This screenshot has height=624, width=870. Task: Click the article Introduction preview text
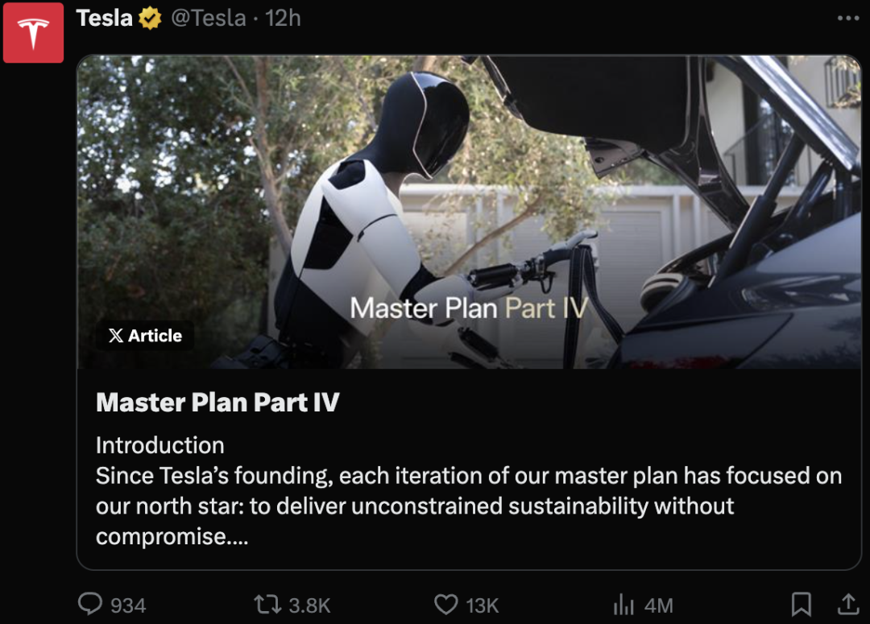click(469, 491)
